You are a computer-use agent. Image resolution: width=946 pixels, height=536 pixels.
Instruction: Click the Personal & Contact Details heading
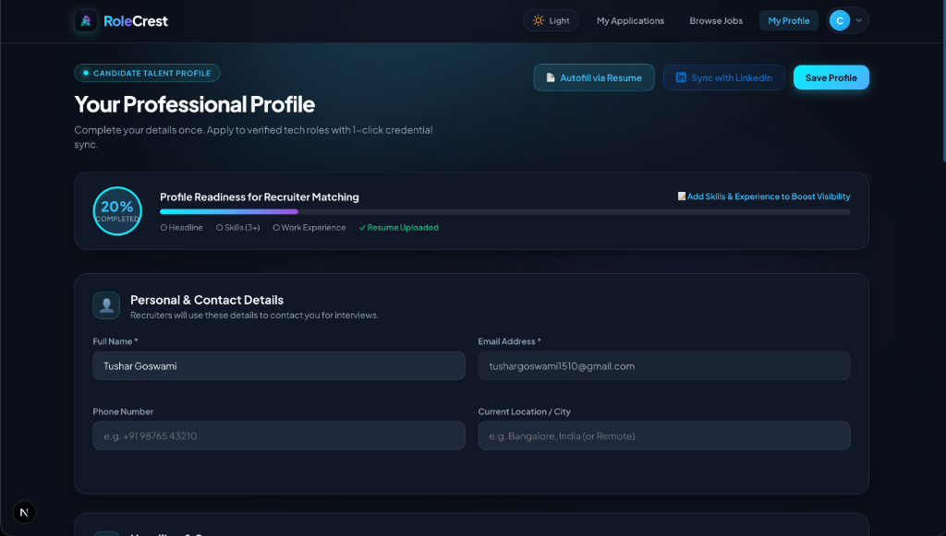coord(207,300)
